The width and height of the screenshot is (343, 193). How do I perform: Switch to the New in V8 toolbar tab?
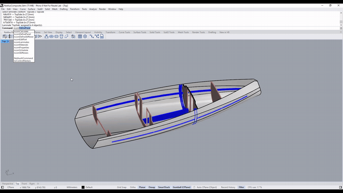(x=224, y=32)
